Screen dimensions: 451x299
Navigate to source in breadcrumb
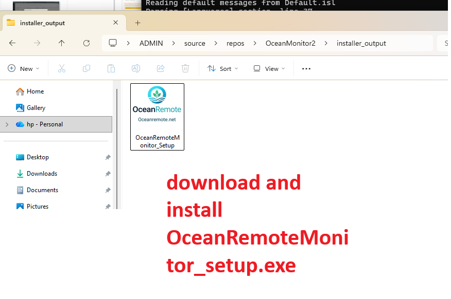coord(195,43)
